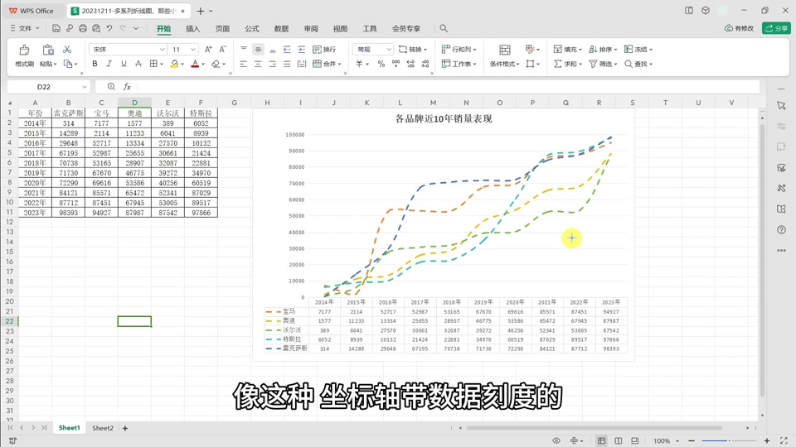Click the eye reading mode icon in status bar
The image size is (796, 447).
point(556,441)
